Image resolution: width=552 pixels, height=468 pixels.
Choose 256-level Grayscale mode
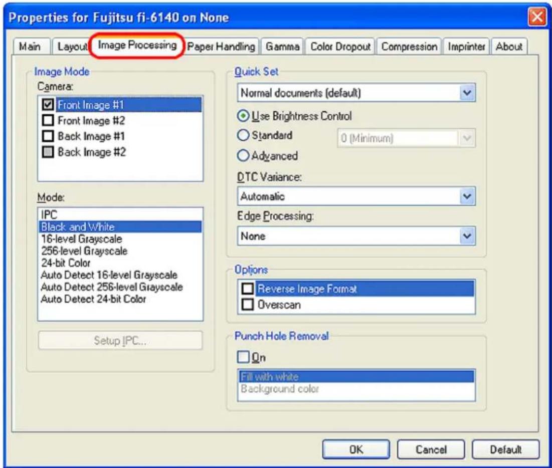120,251
